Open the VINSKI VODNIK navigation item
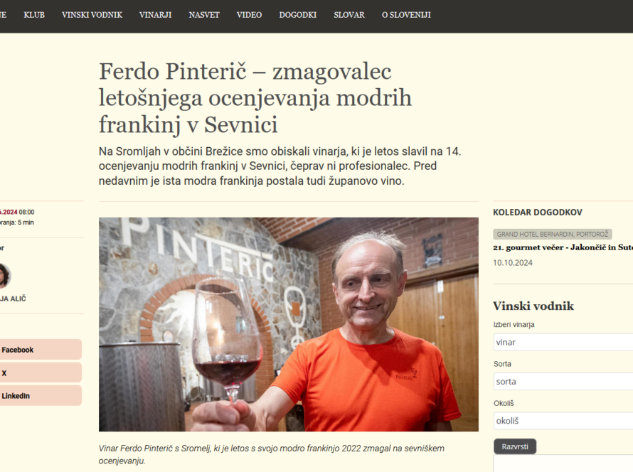Screen dimensions: 633x472 [92, 15]
